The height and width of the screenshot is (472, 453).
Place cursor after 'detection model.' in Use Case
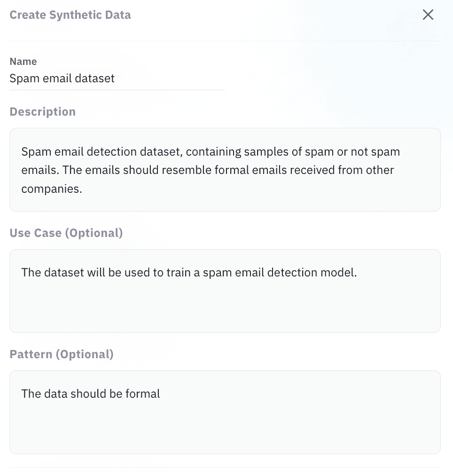coord(357,272)
